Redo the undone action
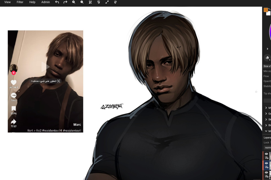This screenshot has width=271, height=180. click(65, 2)
